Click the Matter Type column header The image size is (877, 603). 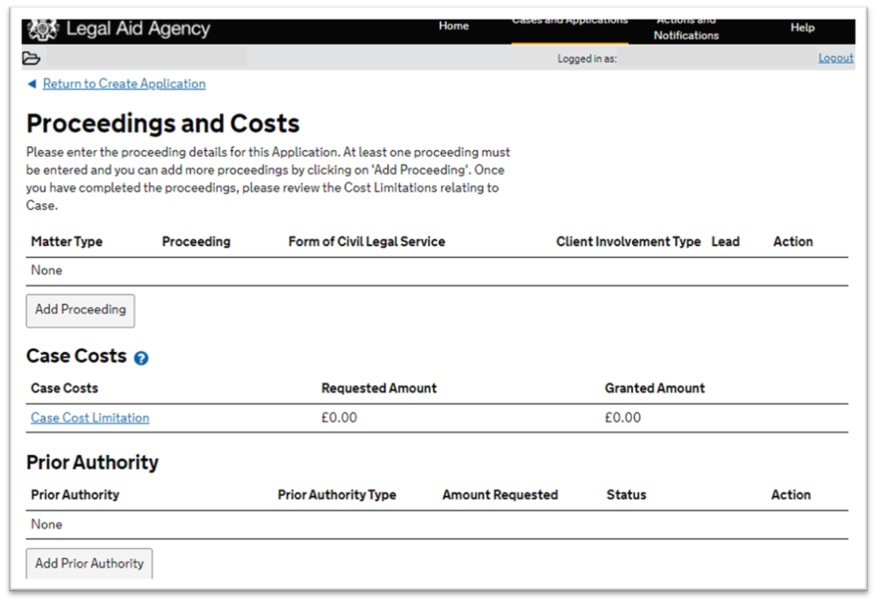[67, 242]
